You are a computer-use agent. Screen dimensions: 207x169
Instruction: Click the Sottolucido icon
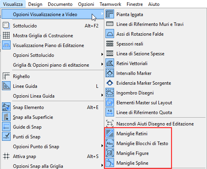tap(6, 25)
